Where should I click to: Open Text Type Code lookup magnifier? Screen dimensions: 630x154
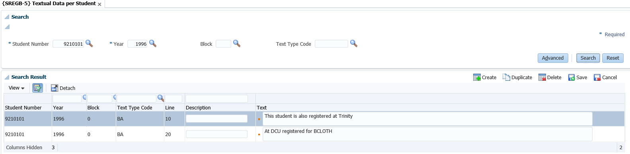[353, 43]
